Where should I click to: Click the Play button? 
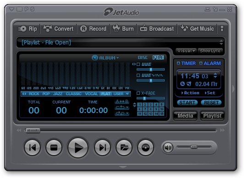(x=78, y=148)
